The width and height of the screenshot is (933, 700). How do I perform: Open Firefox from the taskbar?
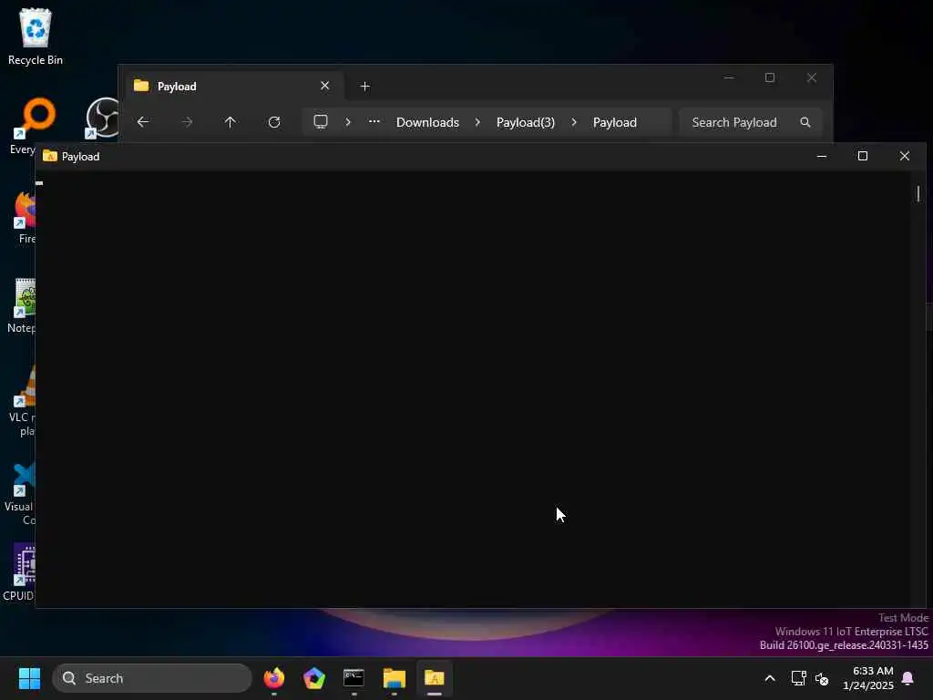pyautogui.click(x=273, y=678)
